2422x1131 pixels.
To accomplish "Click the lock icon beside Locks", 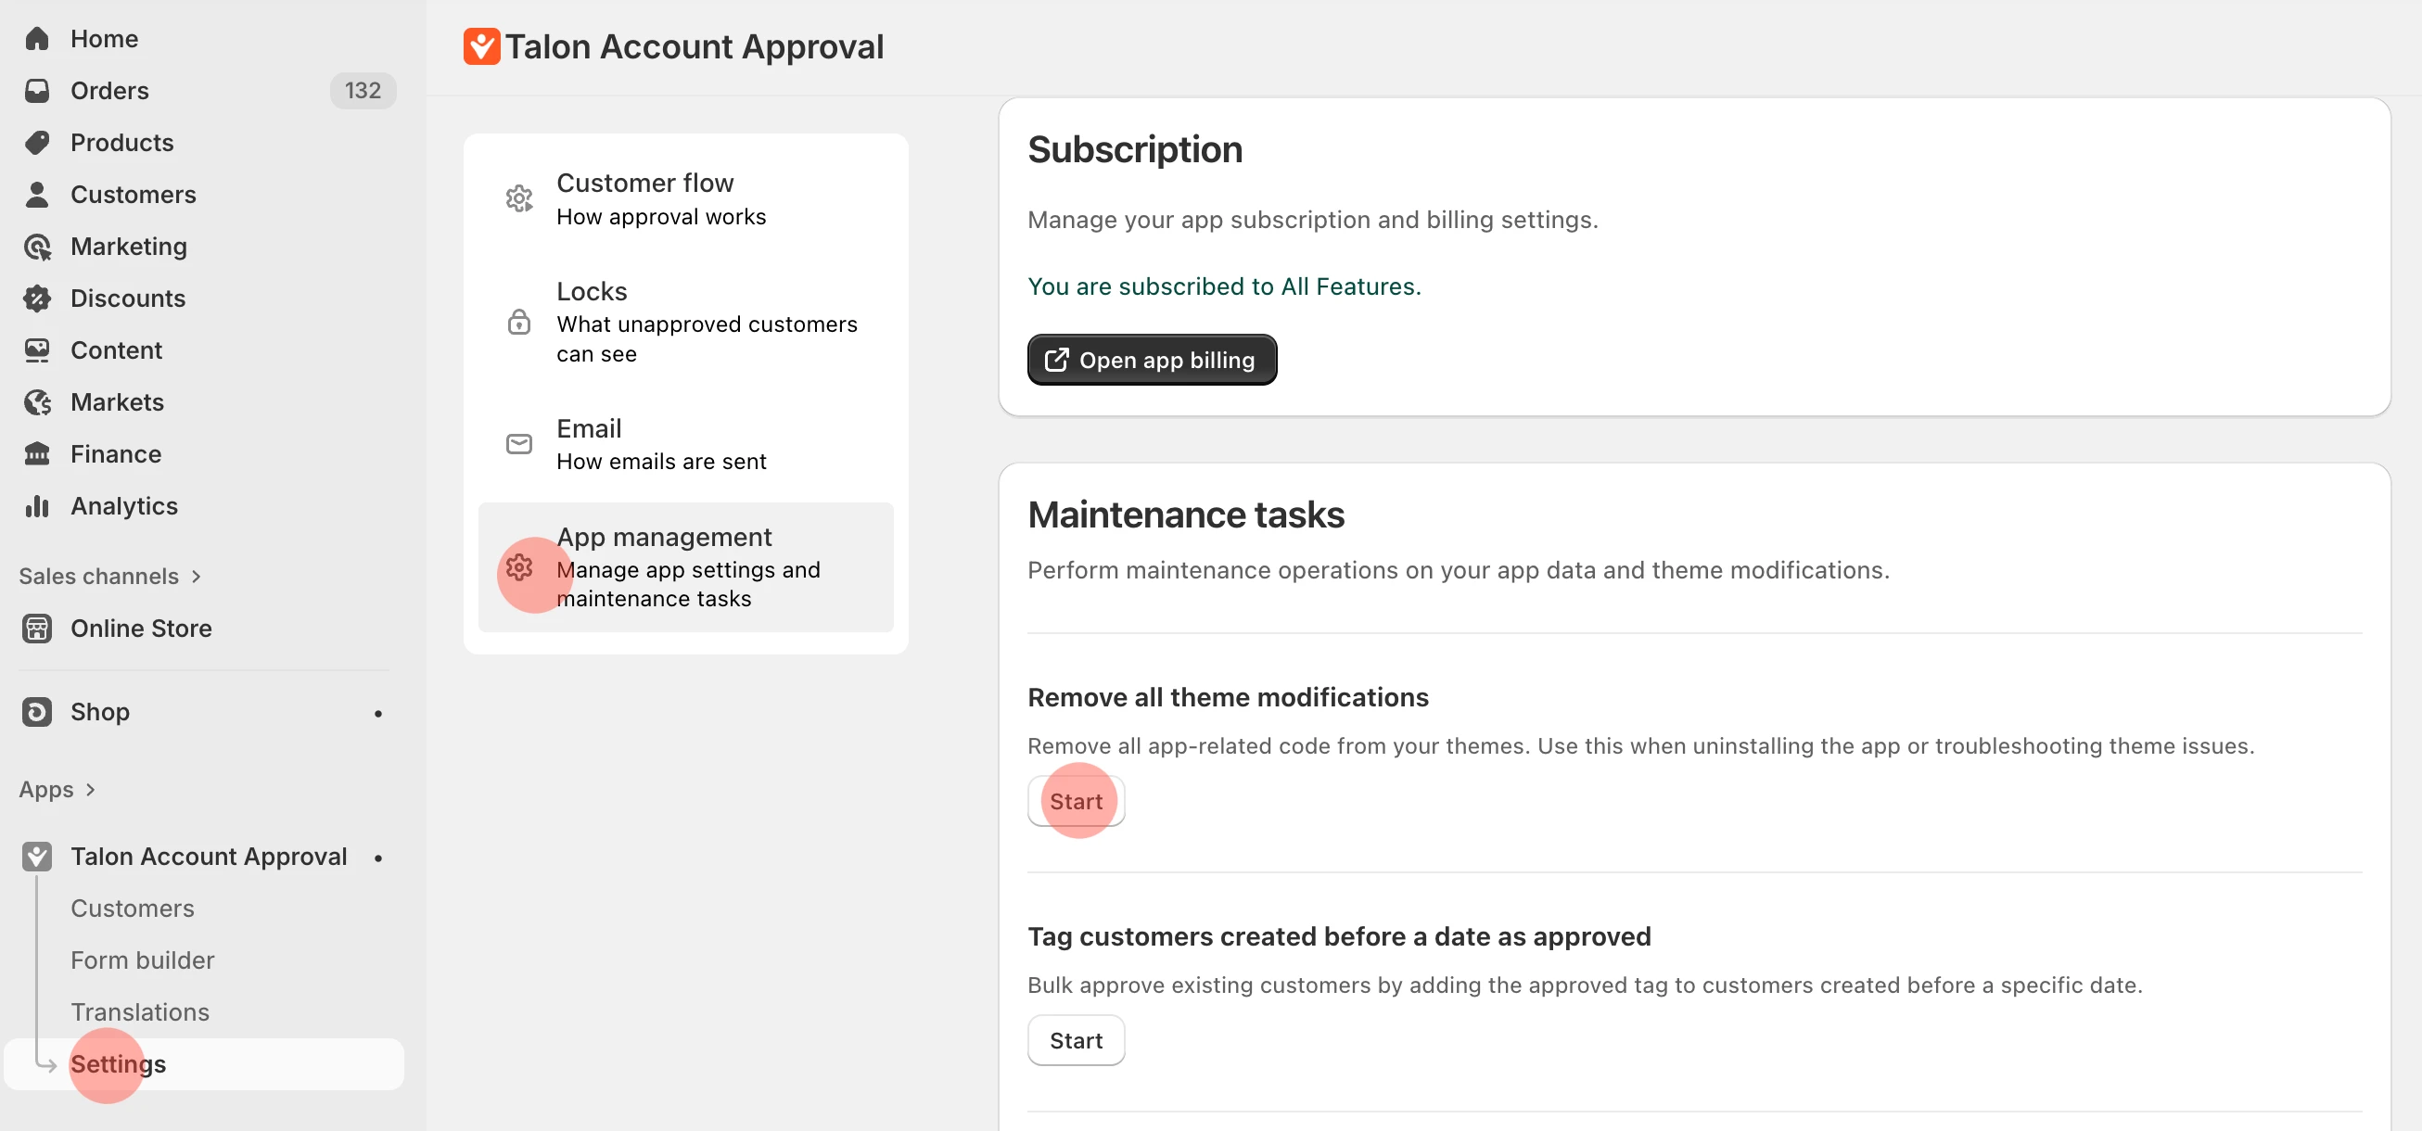I will (x=518, y=322).
